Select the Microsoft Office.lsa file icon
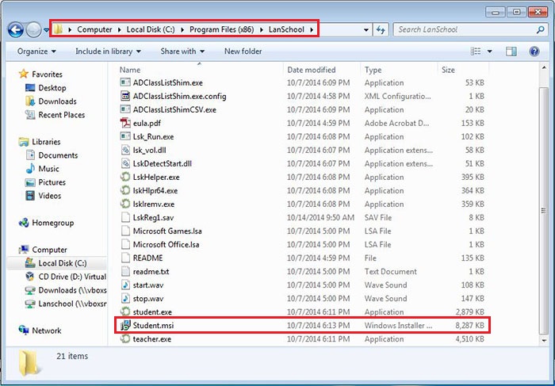 tap(125, 244)
